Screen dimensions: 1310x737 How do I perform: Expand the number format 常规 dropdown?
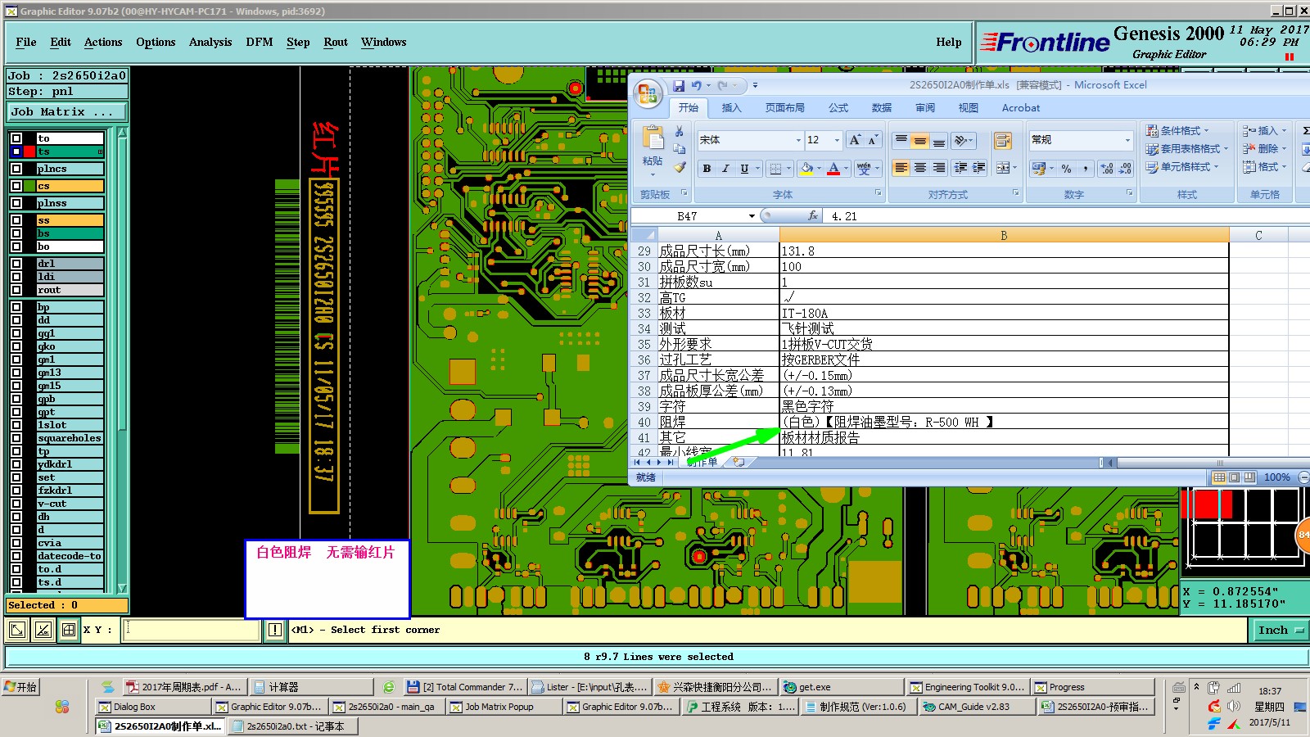coord(1127,140)
